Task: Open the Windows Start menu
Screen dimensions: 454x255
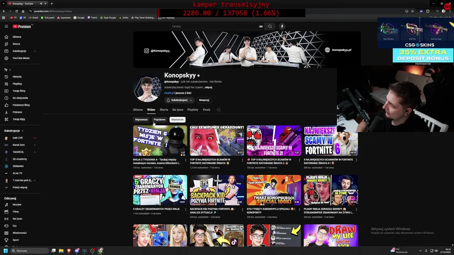Action: [x=5, y=251]
